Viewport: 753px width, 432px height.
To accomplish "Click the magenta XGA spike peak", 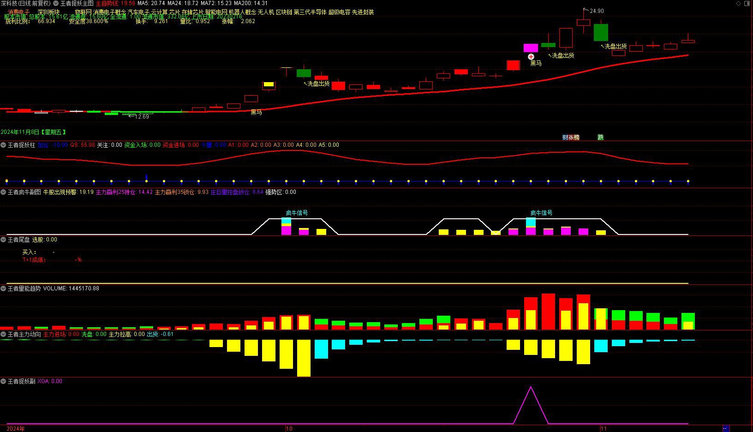I will [531, 388].
